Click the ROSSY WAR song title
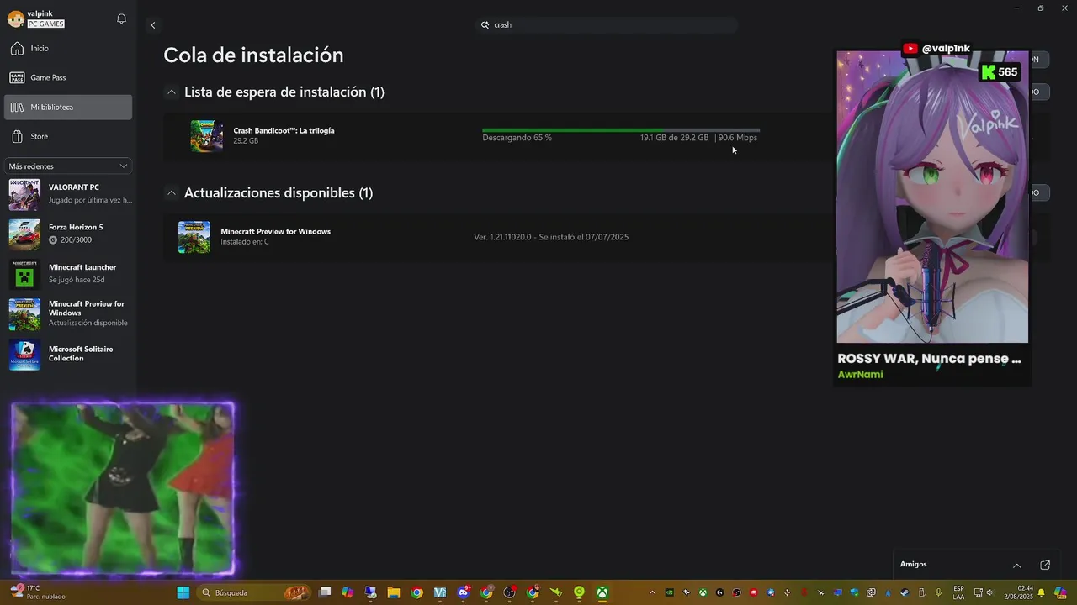1077x605 pixels. [x=930, y=359]
